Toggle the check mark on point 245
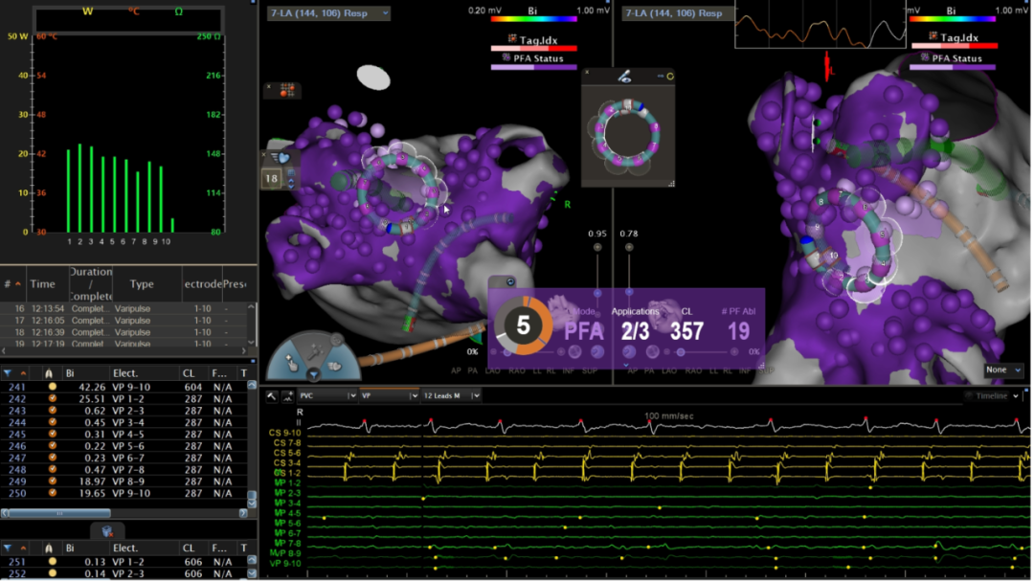The width and height of the screenshot is (1034, 582). (52, 435)
